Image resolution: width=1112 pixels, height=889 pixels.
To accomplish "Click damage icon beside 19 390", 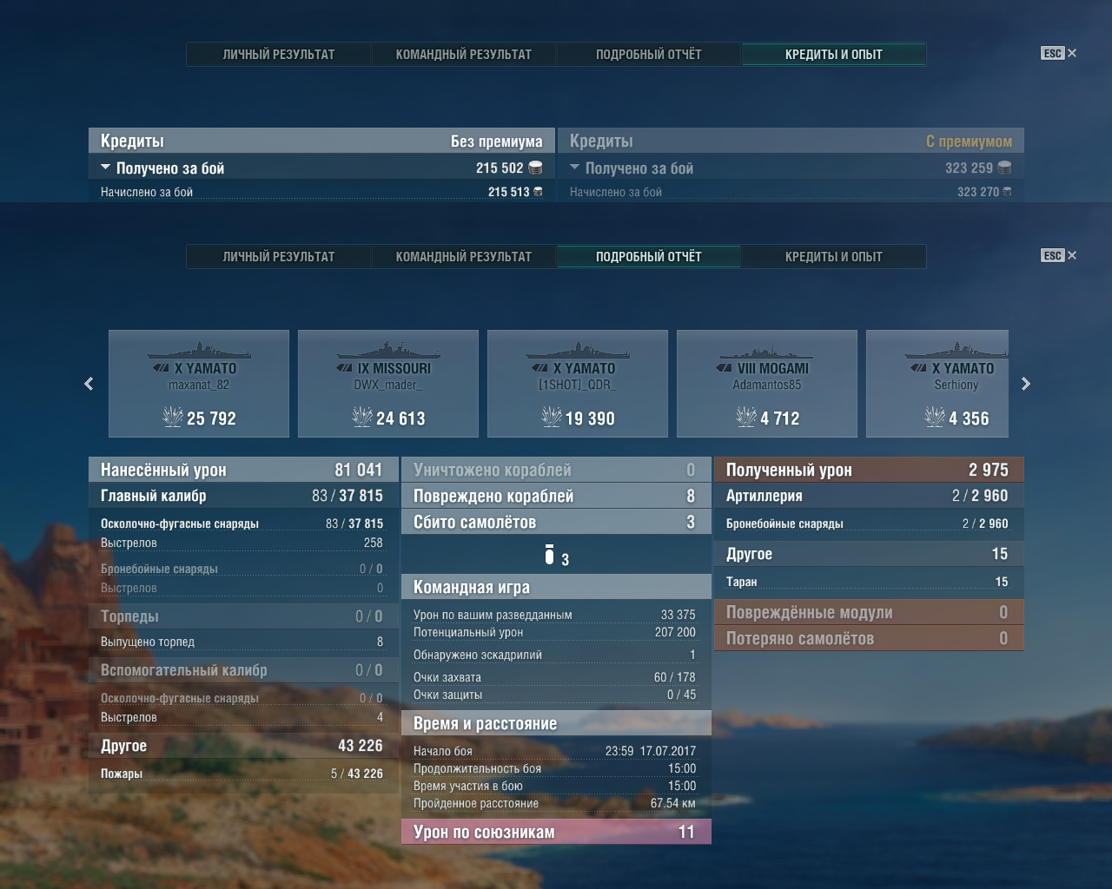I will (x=551, y=418).
